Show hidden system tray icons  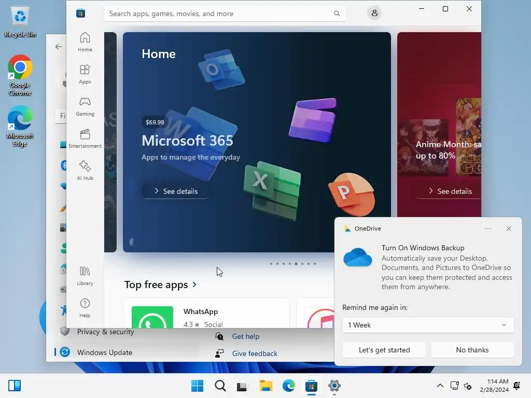pos(440,386)
